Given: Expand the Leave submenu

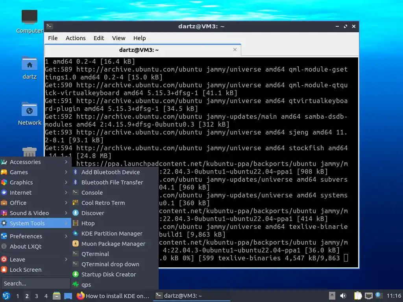Looking at the screenshot, I should [x=35, y=260].
